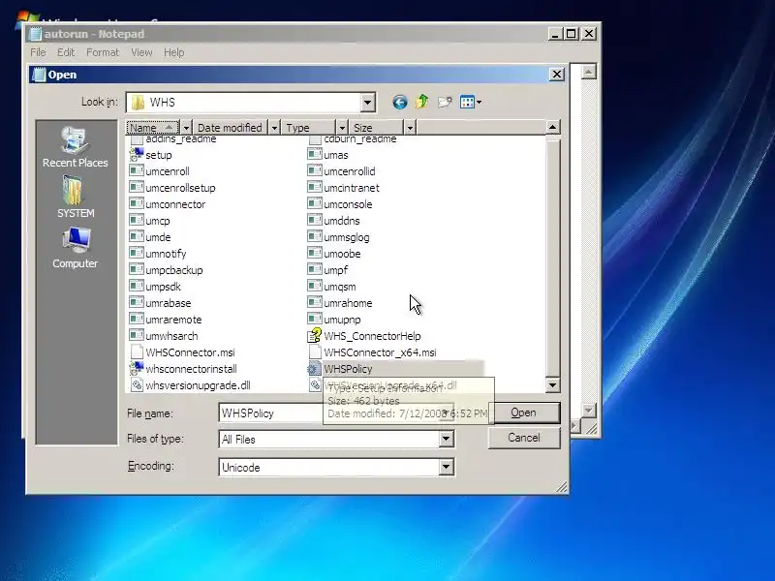Screen dimensions: 775x581
Task: Select the umcenroll file icon
Action: 137,171
